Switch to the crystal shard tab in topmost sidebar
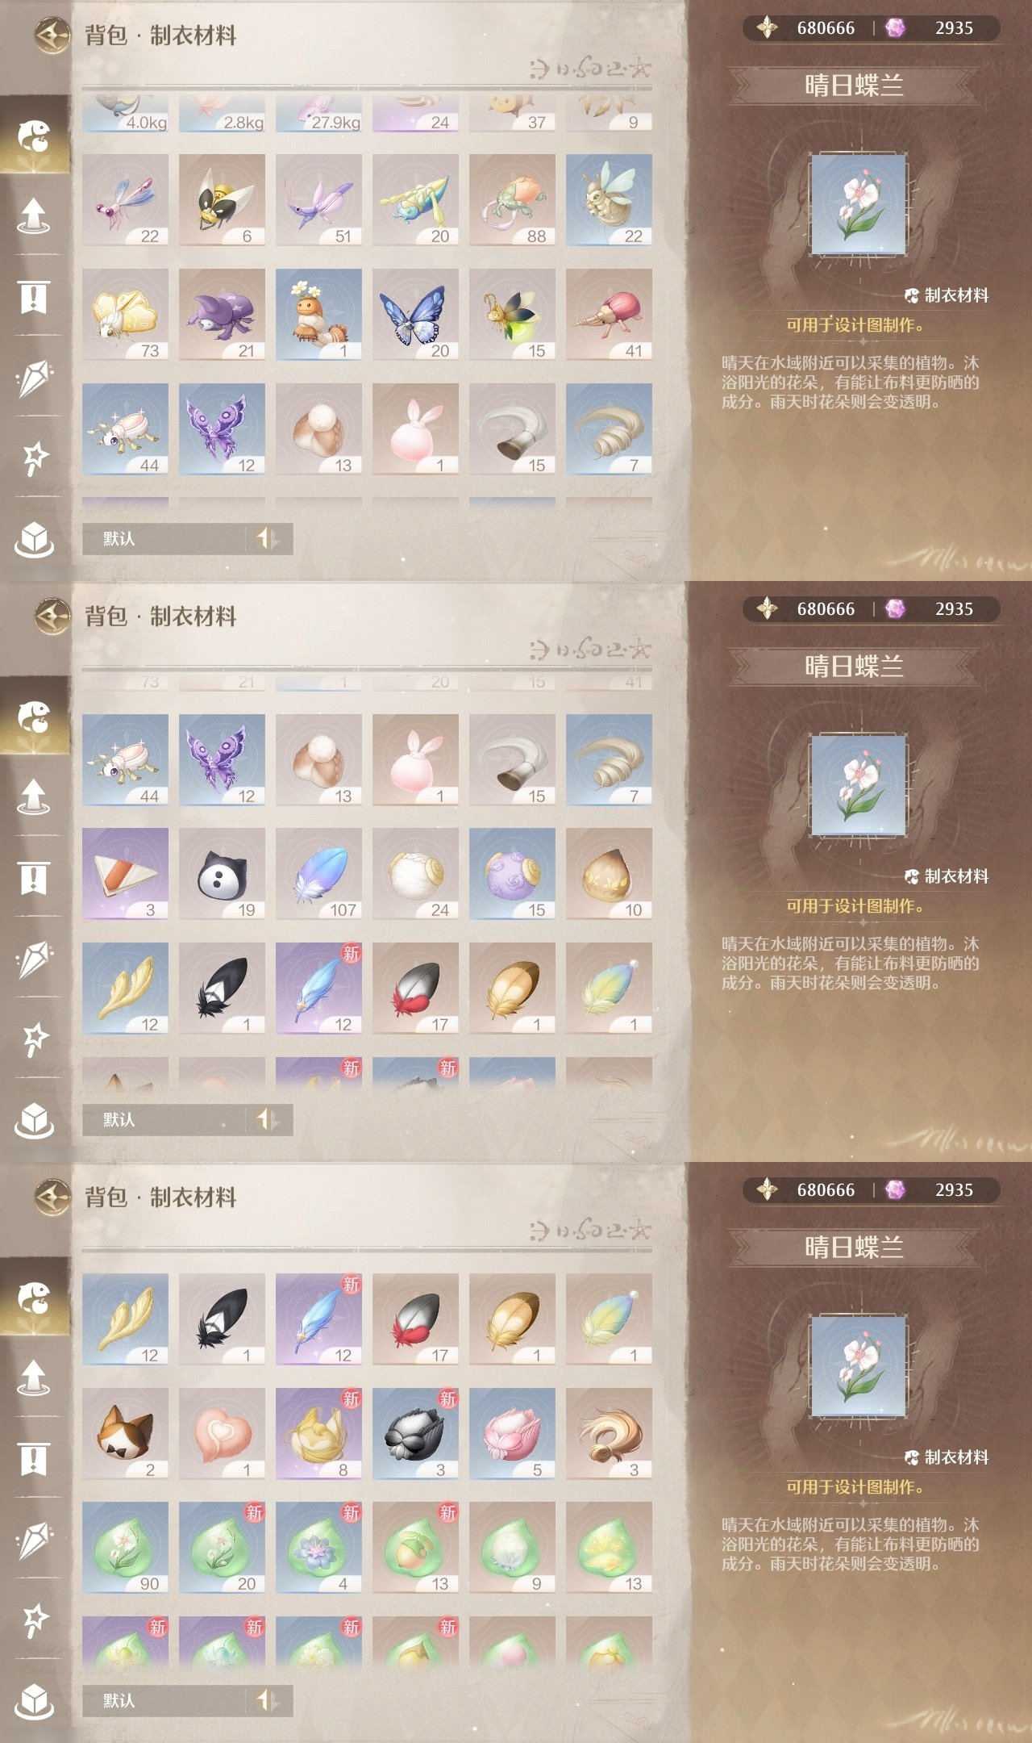Screen dimensions: 1032x1743 pos(35,378)
